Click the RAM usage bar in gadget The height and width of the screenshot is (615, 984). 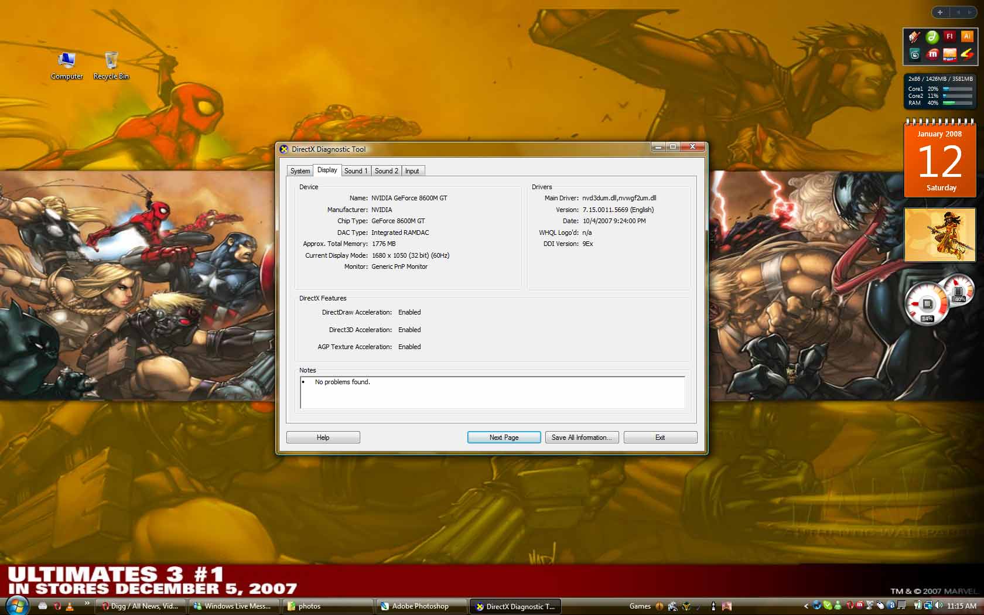click(x=958, y=103)
